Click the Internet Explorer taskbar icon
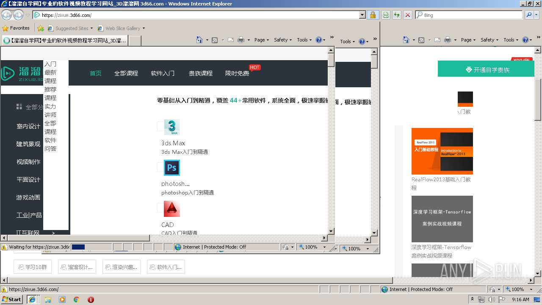Screen dimensions: 542x305 pyautogui.click(x=32, y=299)
